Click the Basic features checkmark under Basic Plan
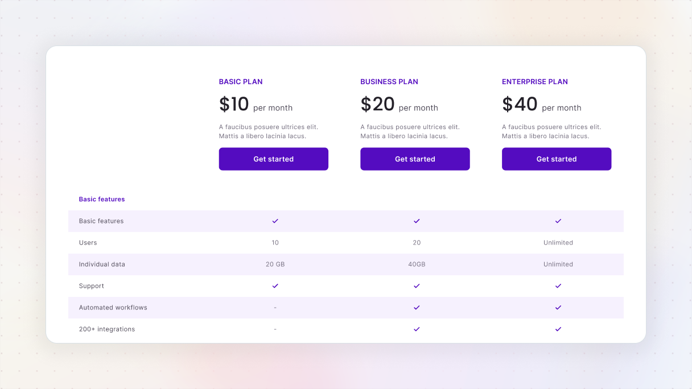692x389 pixels. coord(275,221)
